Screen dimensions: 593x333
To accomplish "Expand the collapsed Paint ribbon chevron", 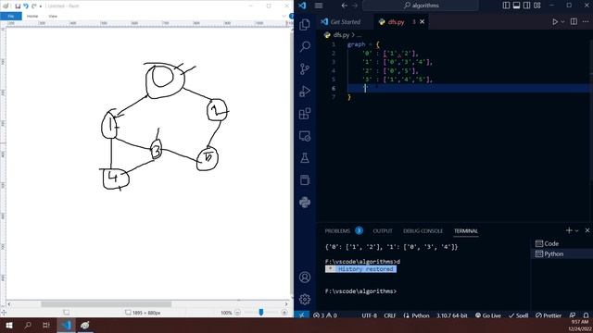I will pos(284,16).
